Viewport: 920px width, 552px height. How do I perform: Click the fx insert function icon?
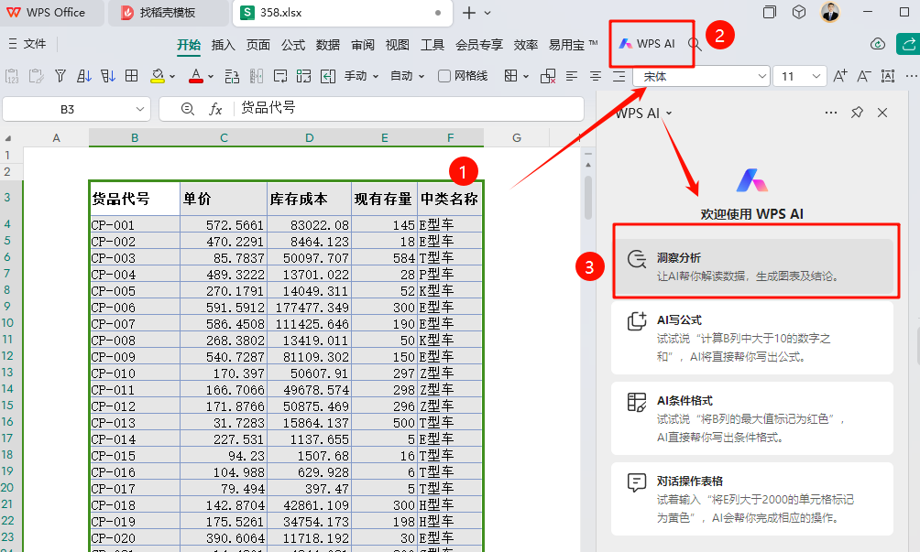216,109
